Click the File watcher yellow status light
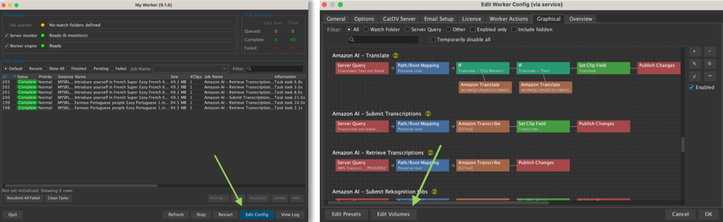Screen dimensions: 723x222 pos(43,25)
